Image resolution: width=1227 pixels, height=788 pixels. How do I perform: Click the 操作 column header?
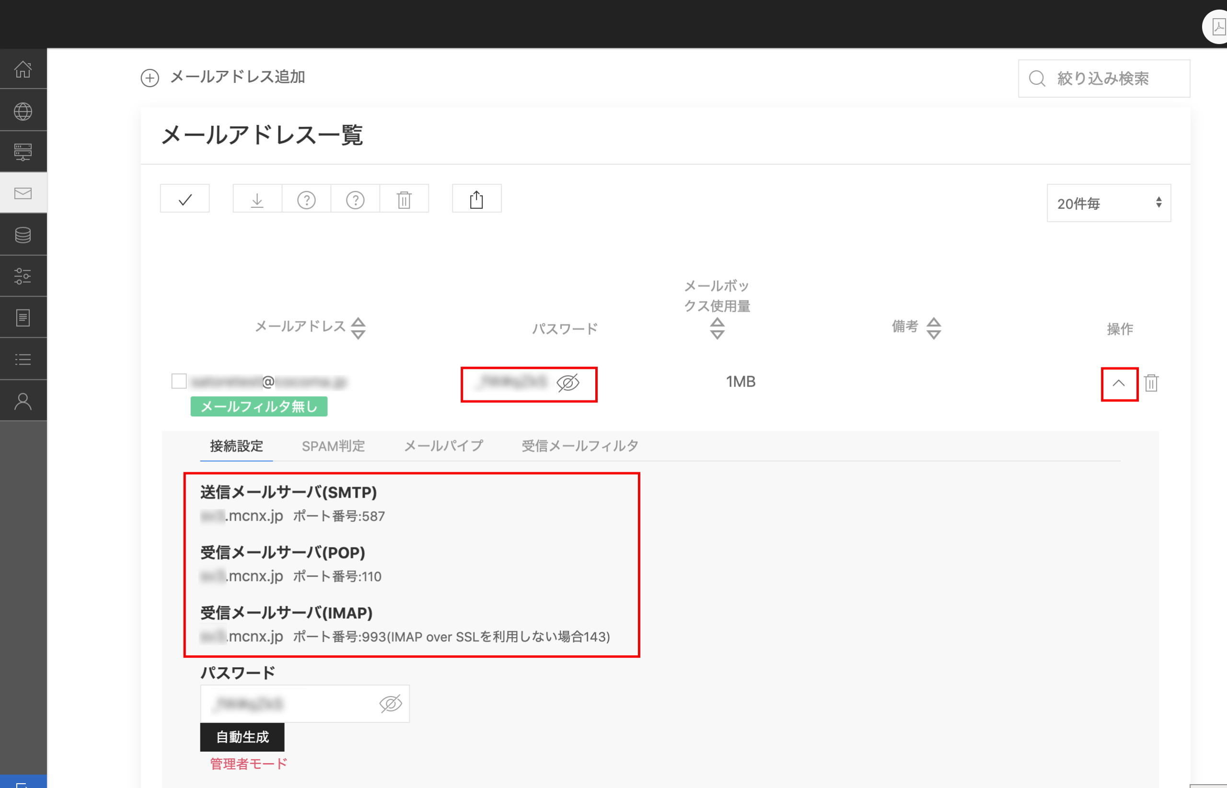pos(1120,329)
